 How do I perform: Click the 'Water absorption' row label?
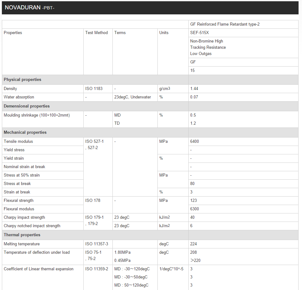[19, 97]
